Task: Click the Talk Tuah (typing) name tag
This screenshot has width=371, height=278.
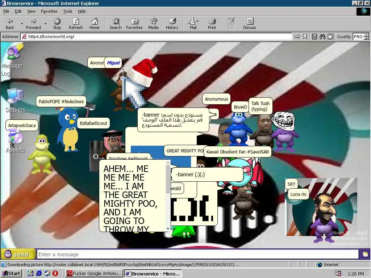Action: (260, 106)
